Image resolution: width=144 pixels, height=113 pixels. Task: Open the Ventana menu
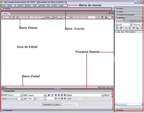(54, 5)
